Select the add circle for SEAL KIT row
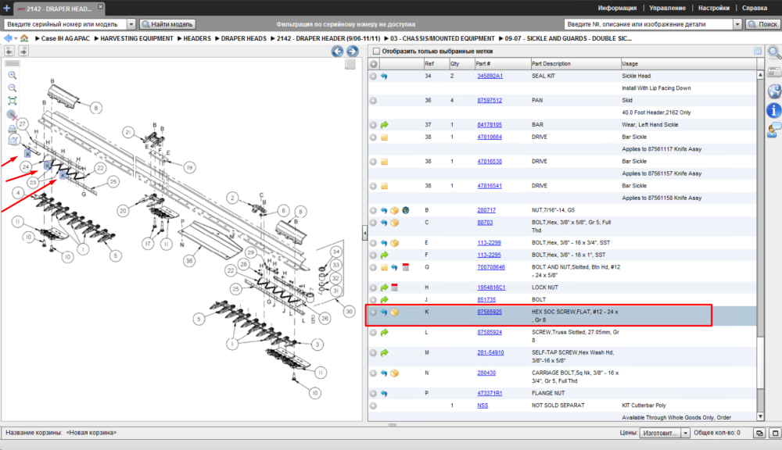Image resolution: width=782 pixels, height=450 pixels. 373,77
